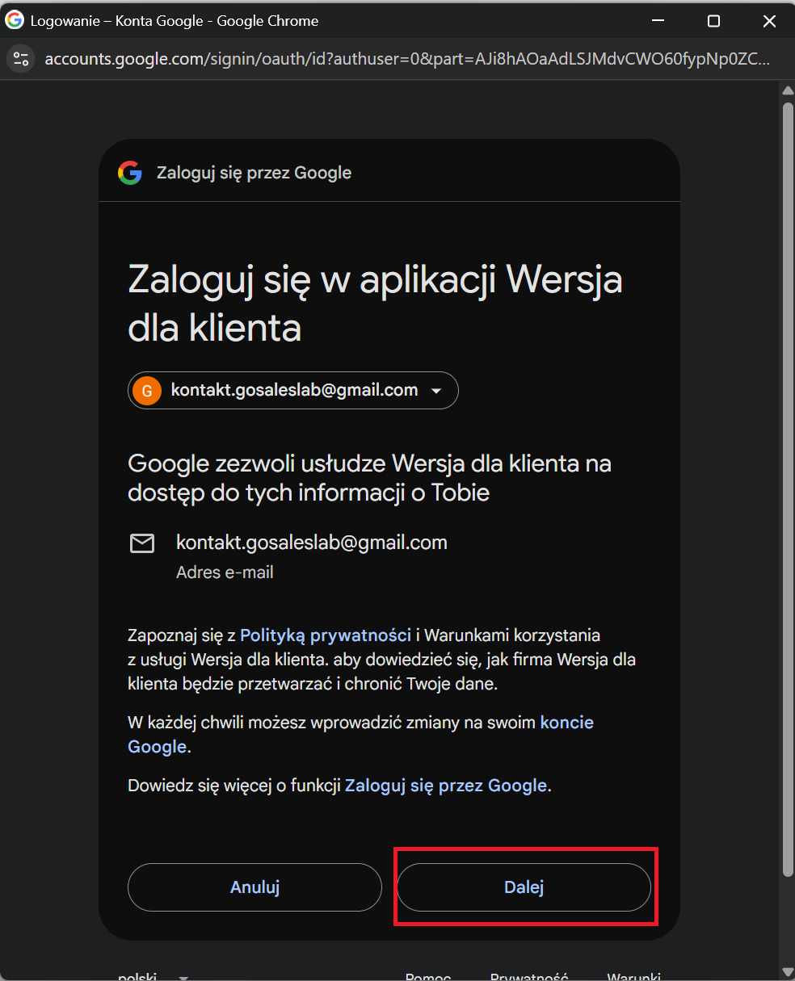The height and width of the screenshot is (981, 795).
Task: Click the Google zezwoli usłudze paragraph
Action: [369, 478]
